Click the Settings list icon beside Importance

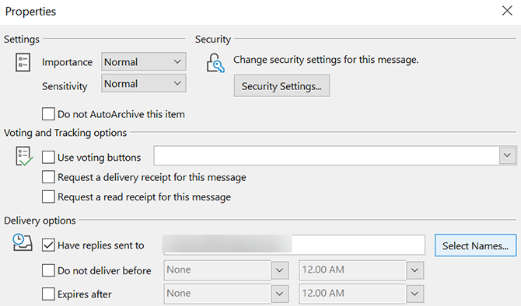point(23,62)
